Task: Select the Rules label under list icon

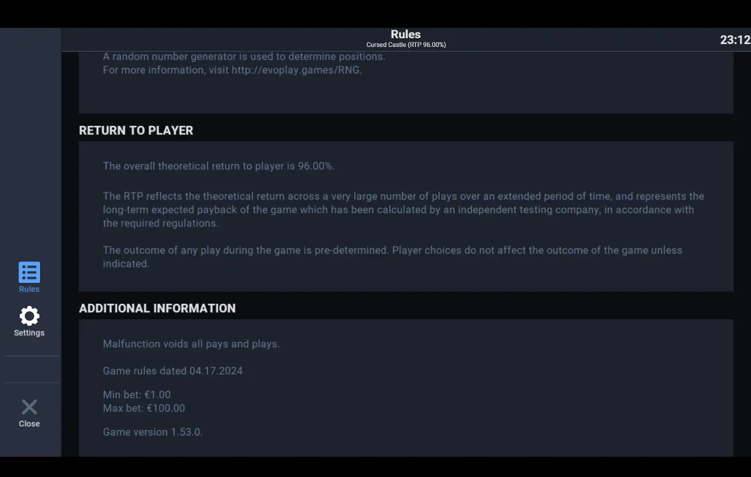Action: [29, 289]
